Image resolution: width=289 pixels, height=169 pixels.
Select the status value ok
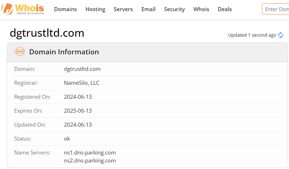[x=67, y=139]
